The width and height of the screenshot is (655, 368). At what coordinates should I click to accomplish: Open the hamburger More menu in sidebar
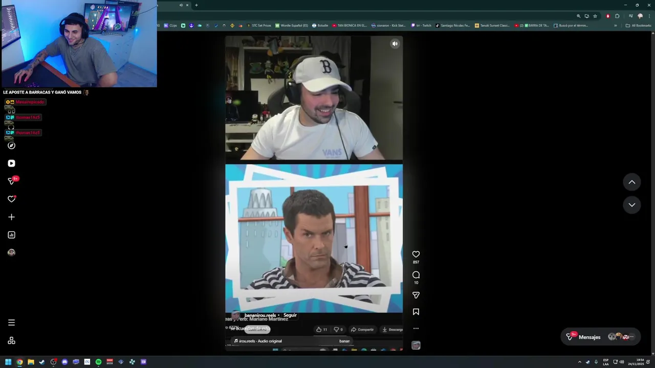(11, 323)
